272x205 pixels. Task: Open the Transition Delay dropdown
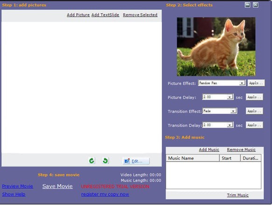pyautogui.click(x=230, y=125)
